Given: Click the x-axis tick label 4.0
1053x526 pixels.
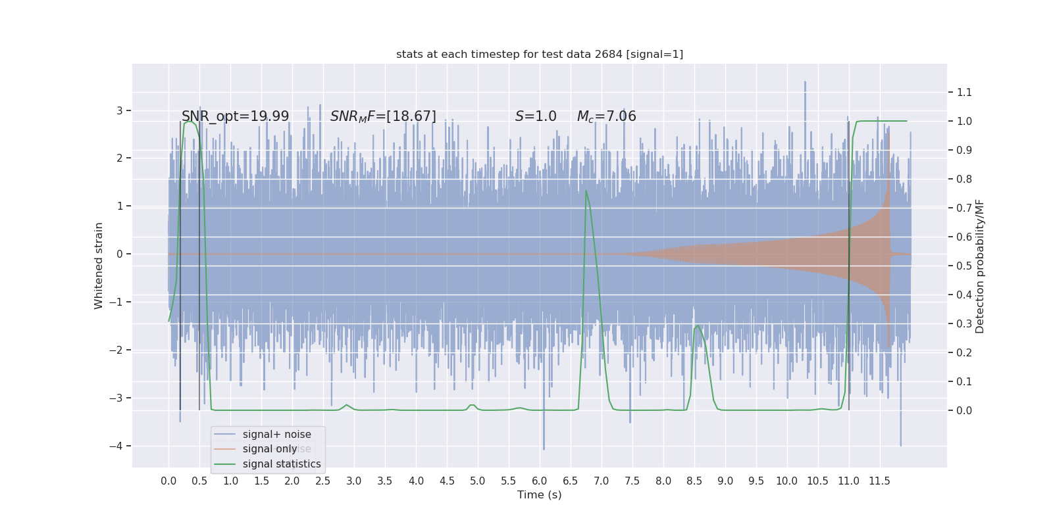Looking at the screenshot, I should 416,481.
